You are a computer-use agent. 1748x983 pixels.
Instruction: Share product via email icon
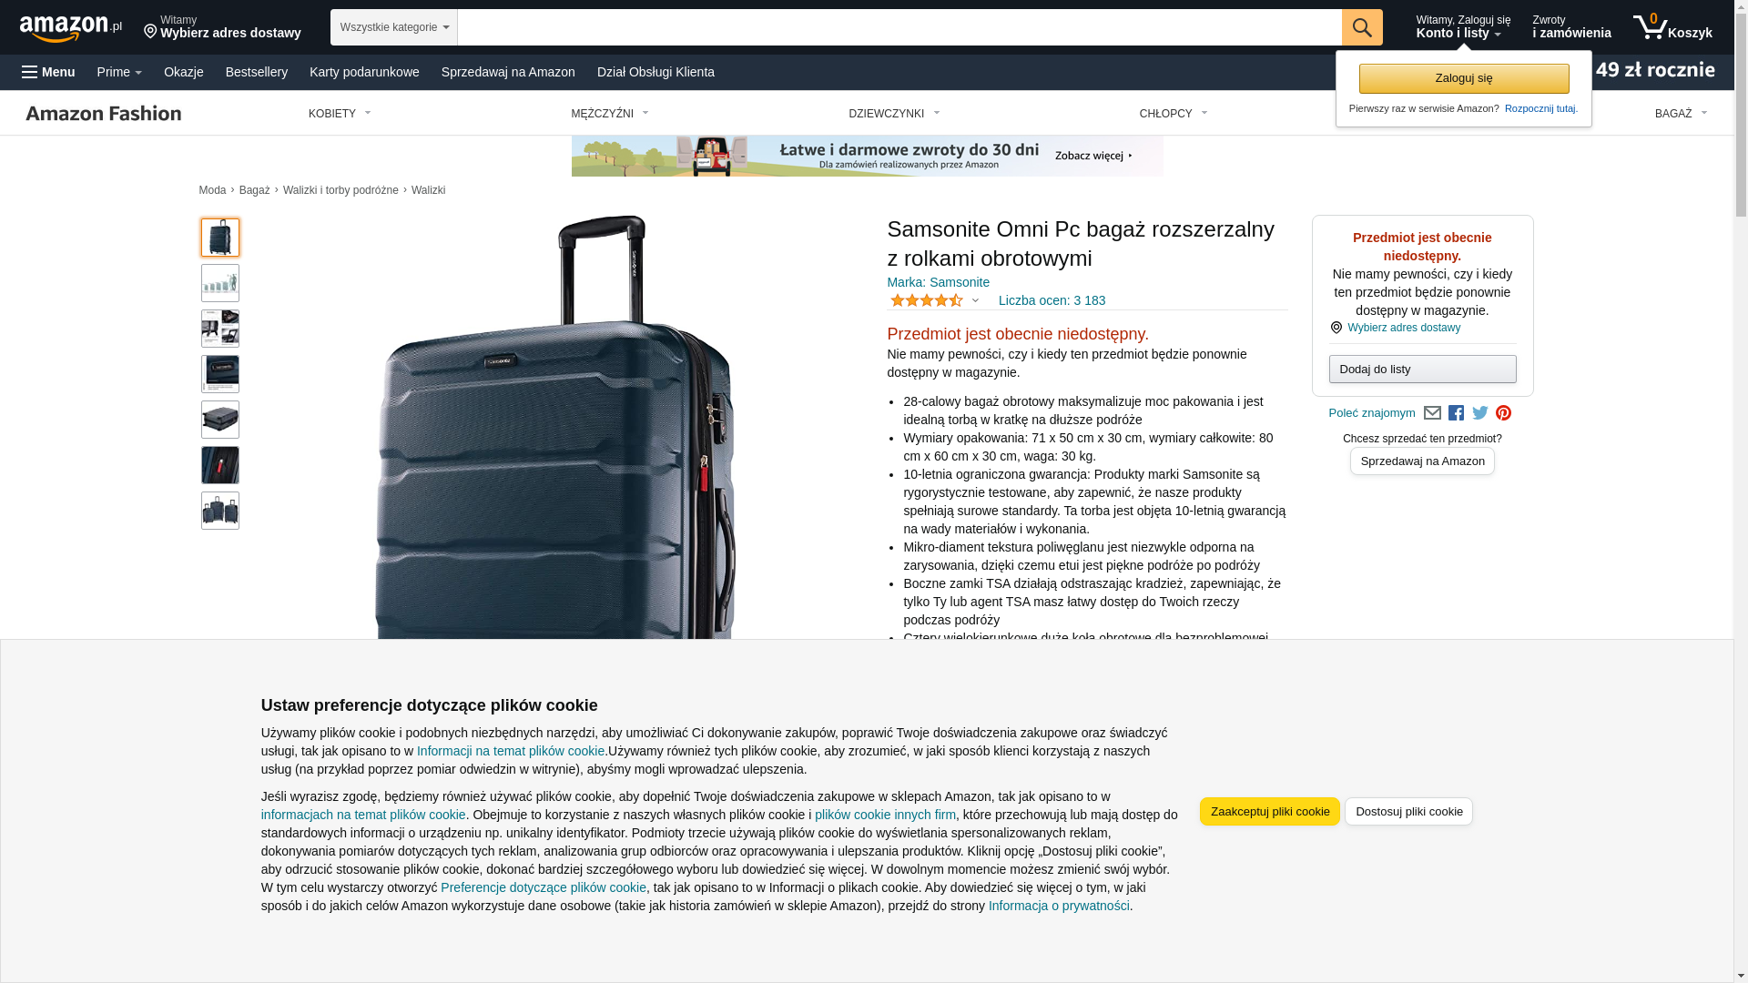click(1432, 413)
